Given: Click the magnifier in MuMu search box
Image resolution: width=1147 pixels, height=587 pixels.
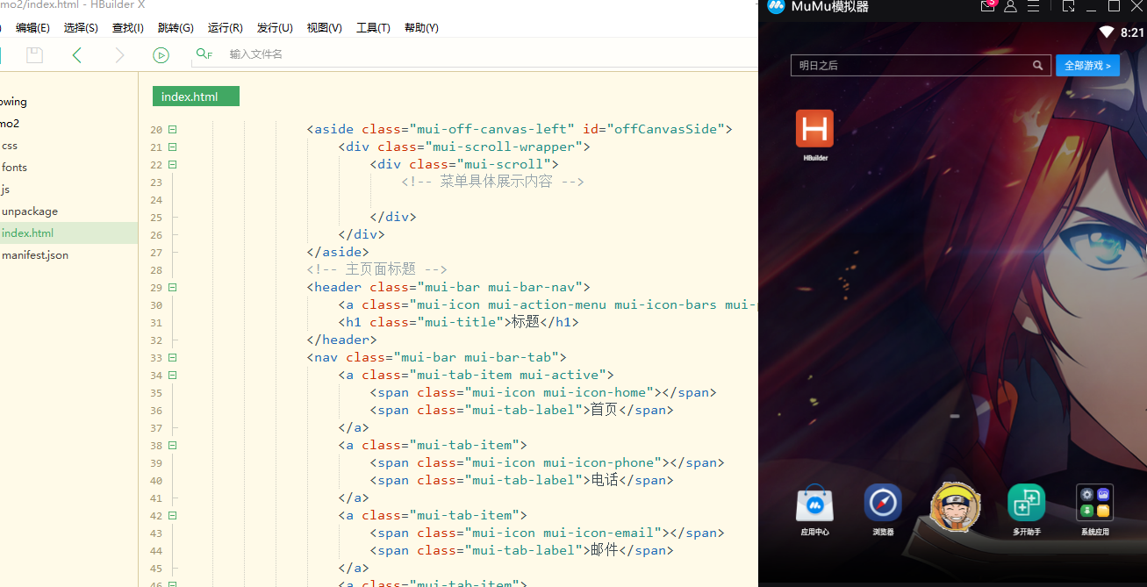Looking at the screenshot, I should (x=1037, y=66).
